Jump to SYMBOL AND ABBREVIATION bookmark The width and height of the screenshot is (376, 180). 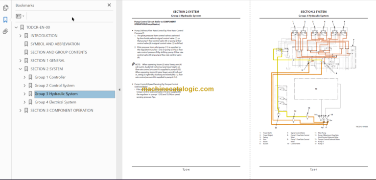point(55,44)
